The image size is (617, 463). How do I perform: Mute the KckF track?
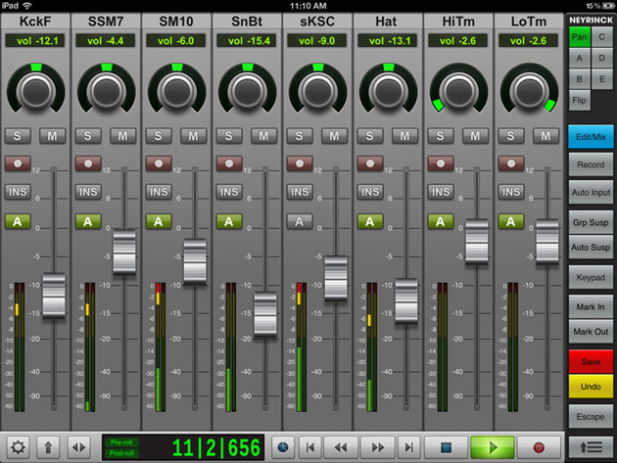click(52, 136)
